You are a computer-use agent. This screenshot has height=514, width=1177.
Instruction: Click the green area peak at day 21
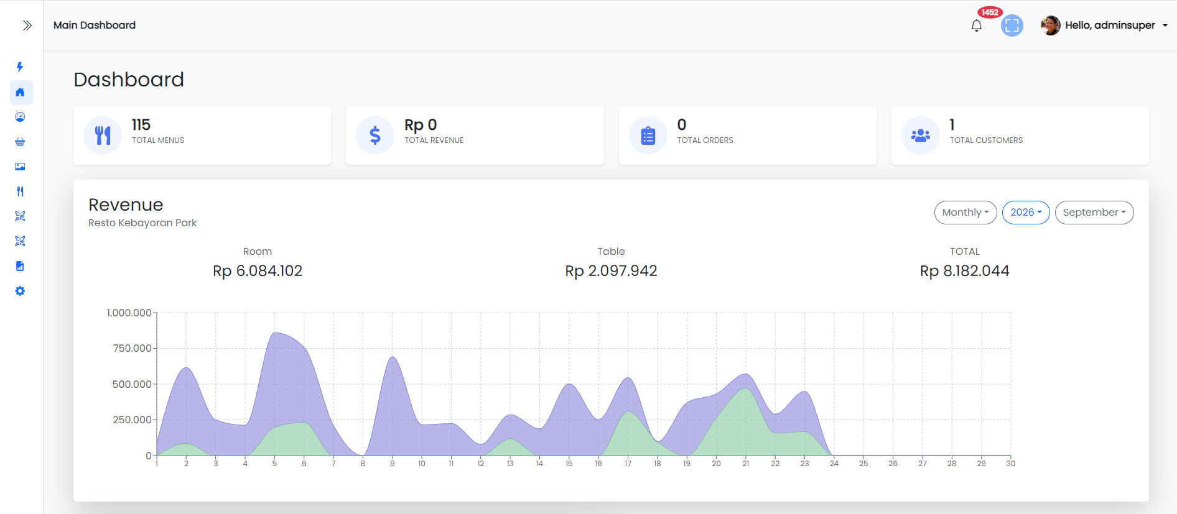pyautogui.click(x=745, y=390)
